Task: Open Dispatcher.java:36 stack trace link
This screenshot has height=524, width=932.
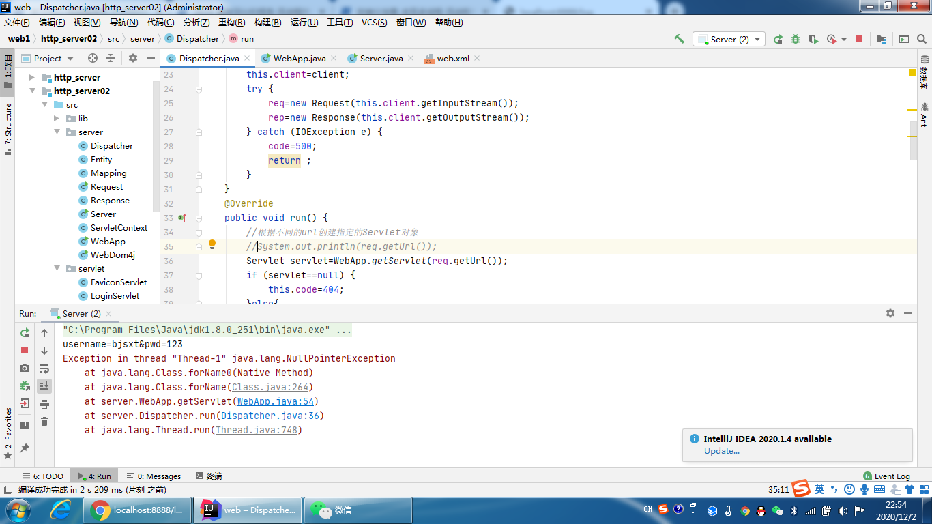Action: pos(270,416)
